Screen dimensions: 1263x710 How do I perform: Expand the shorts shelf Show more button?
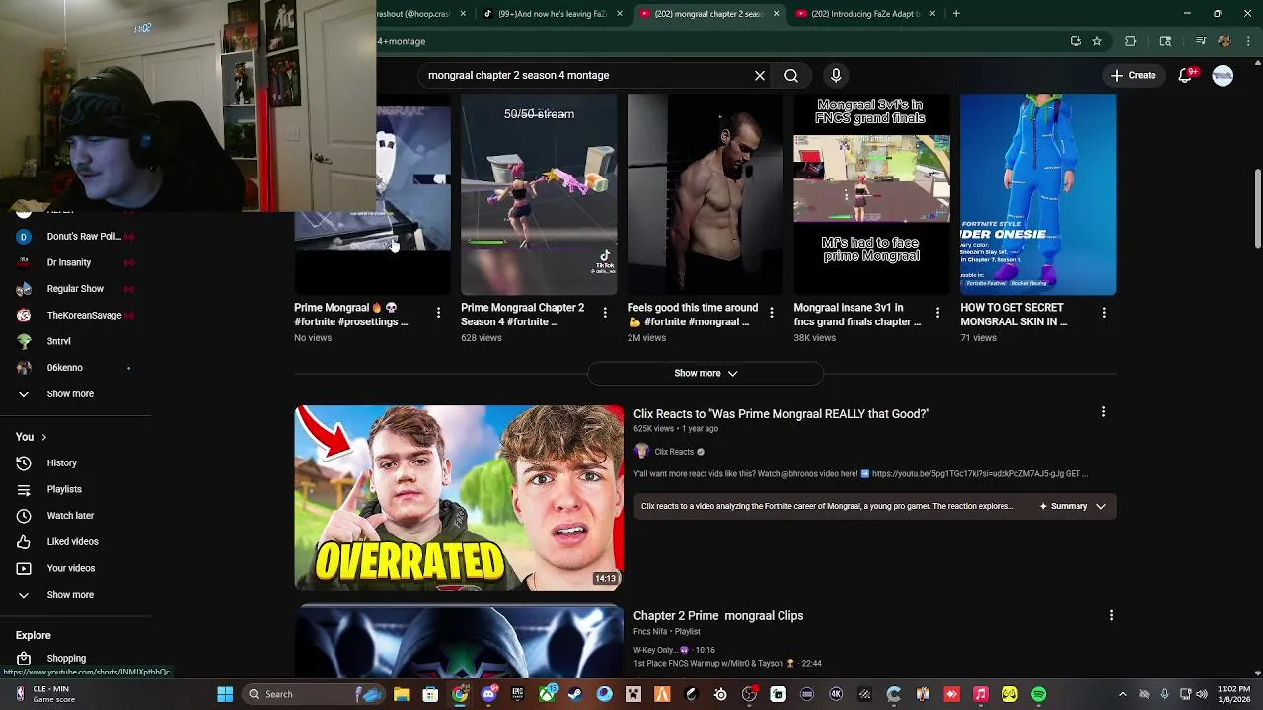[706, 373]
